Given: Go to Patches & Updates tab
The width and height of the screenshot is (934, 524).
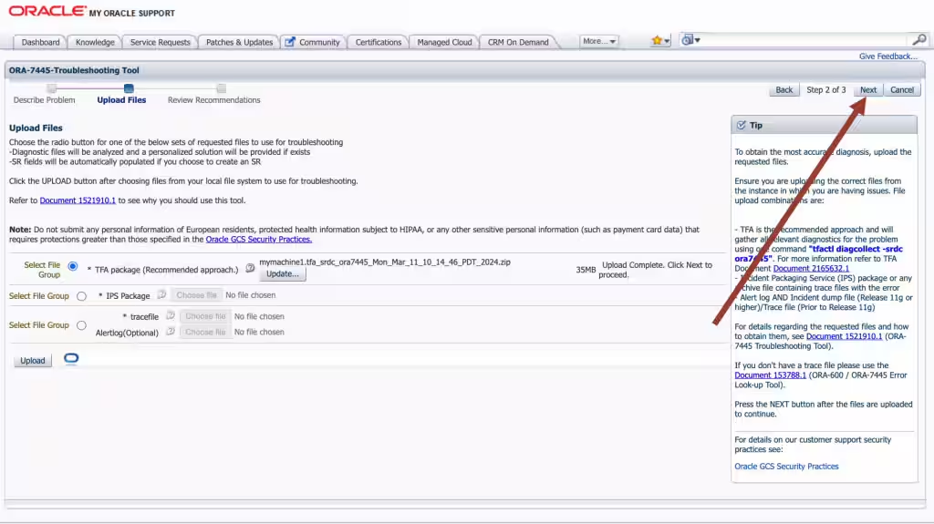Looking at the screenshot, I should pyautogui.click(x=239, y=42).
